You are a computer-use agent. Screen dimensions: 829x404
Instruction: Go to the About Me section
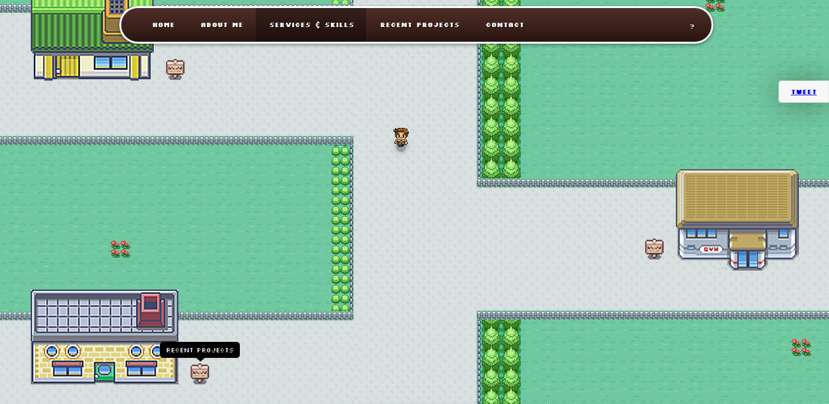222,25
